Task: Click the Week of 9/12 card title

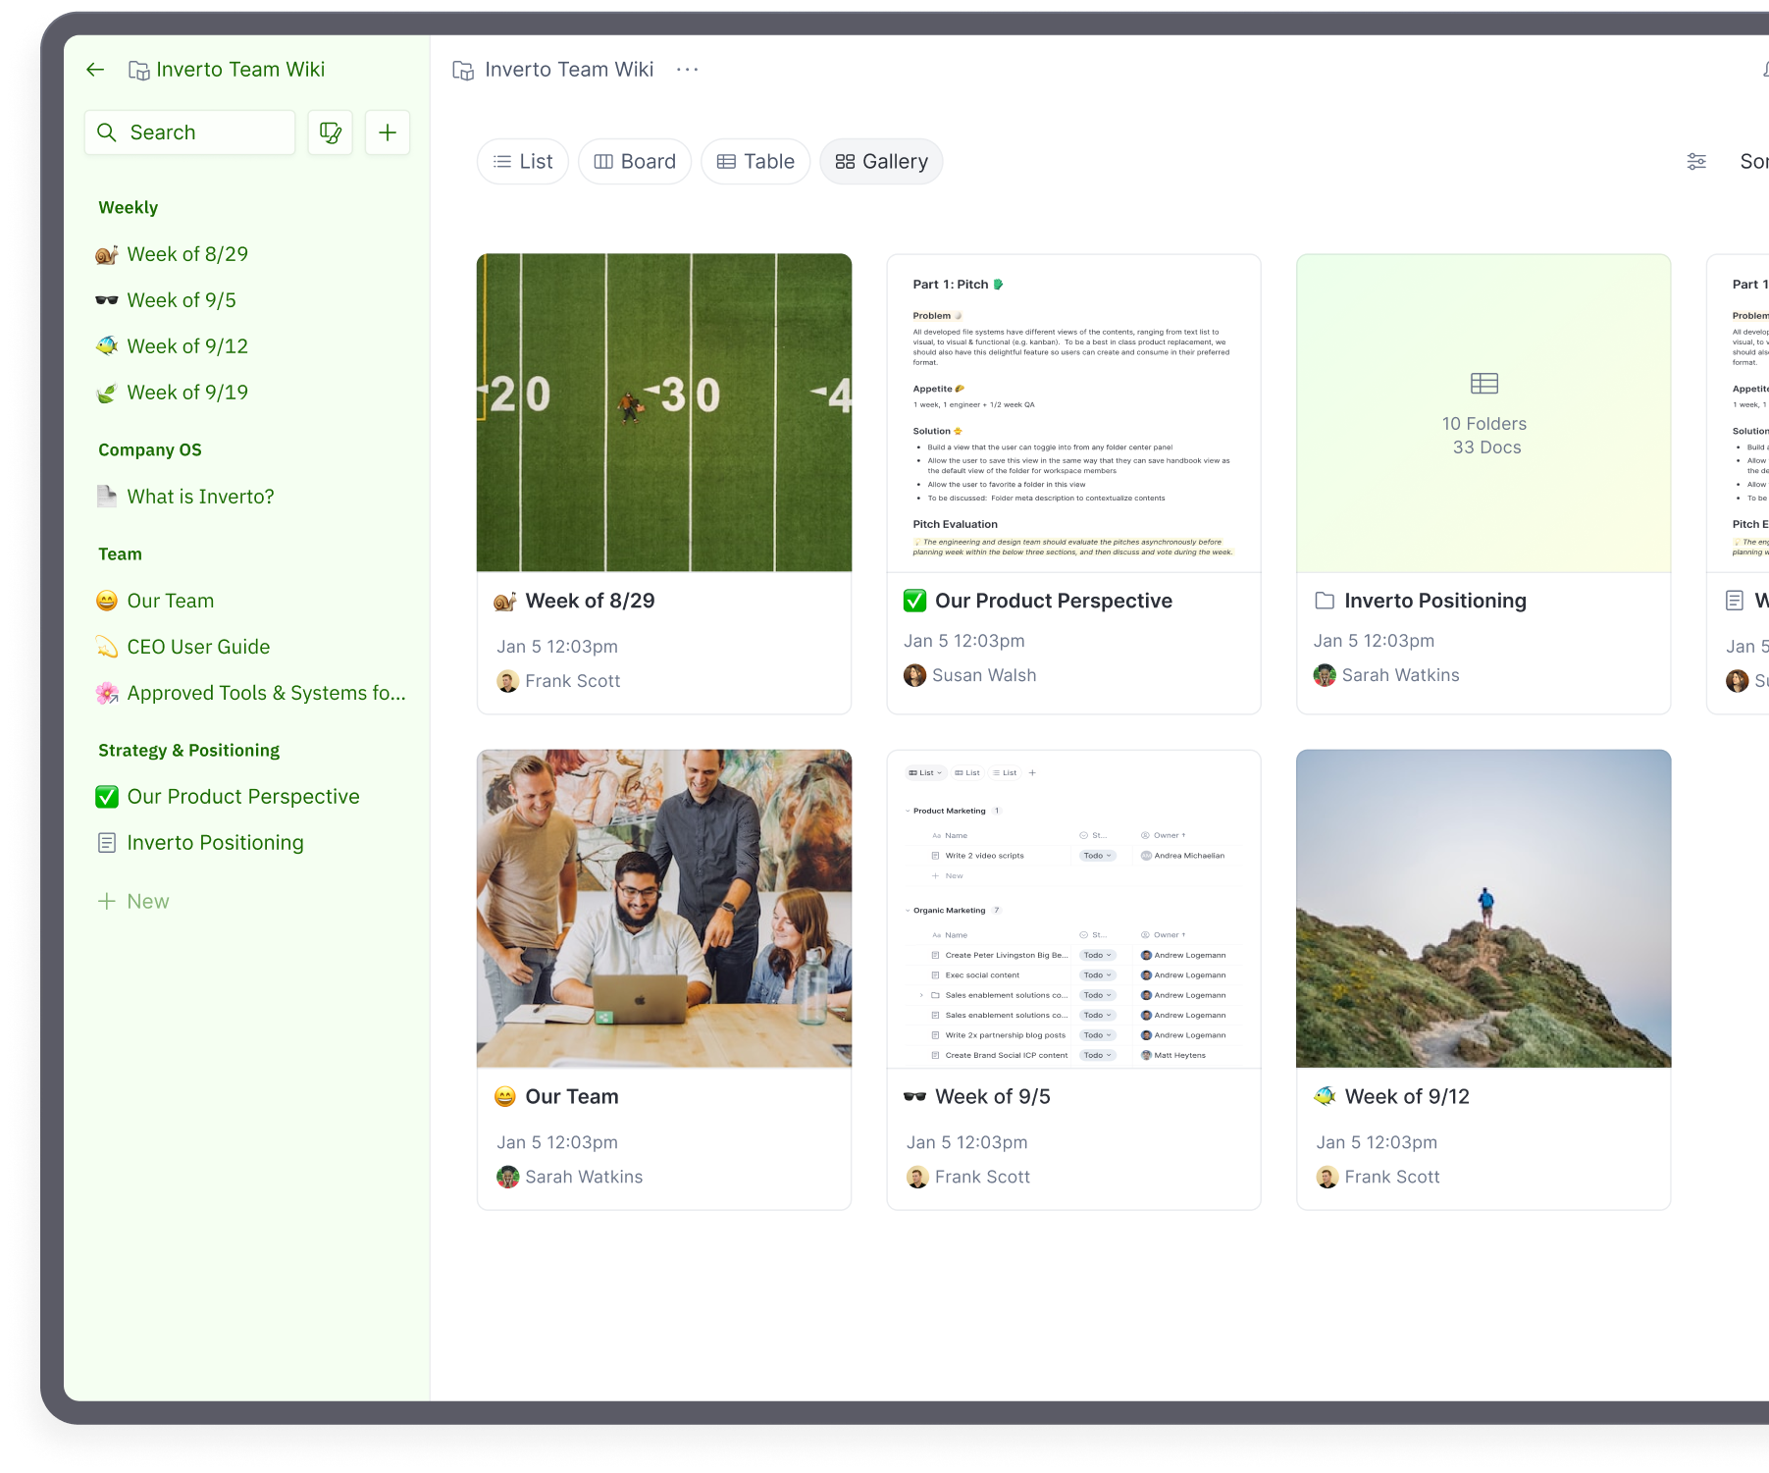Action: point(1407,1096)
